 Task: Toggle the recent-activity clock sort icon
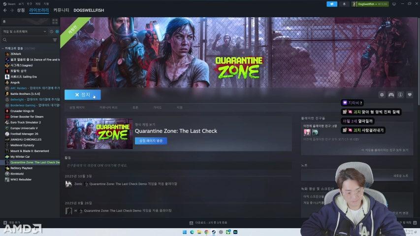51,31
